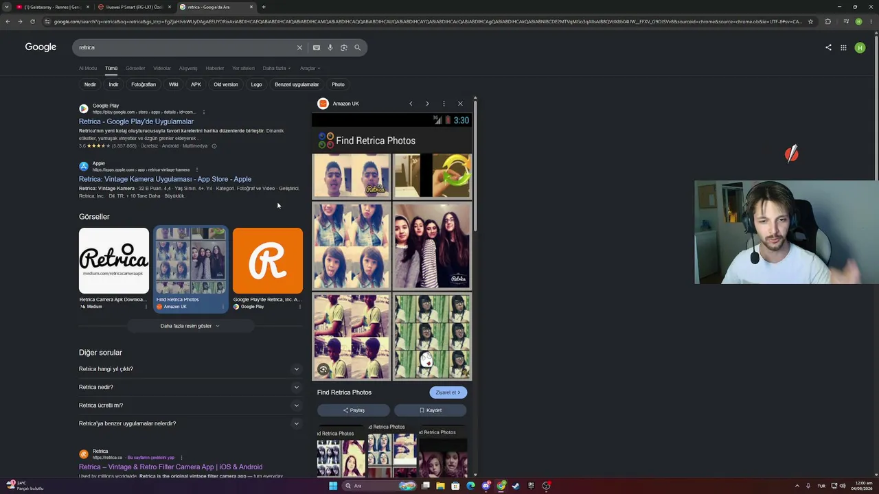Open Chrome tab search dropdown arrow
This screenshot has width=879, height=494.
(x=7, y=7)
